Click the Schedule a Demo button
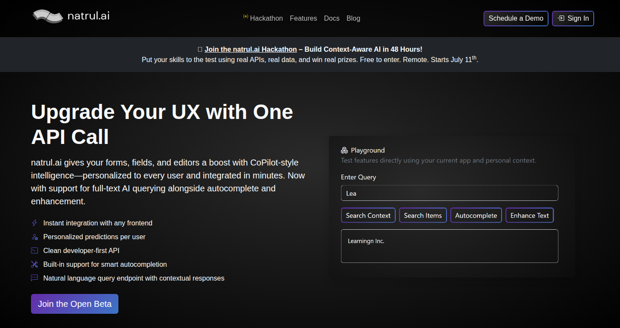Viewport: 620px width, 328px height. [516, 19]
